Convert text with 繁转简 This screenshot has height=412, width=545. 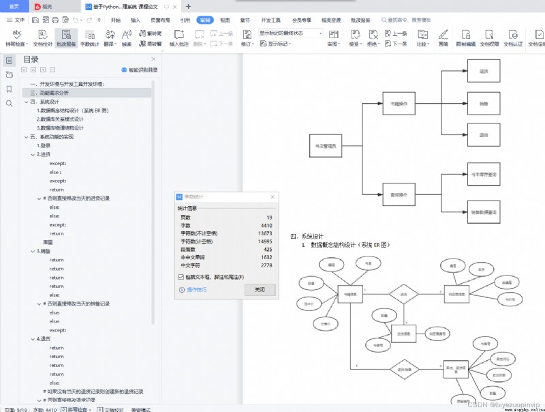click(151, 33)
